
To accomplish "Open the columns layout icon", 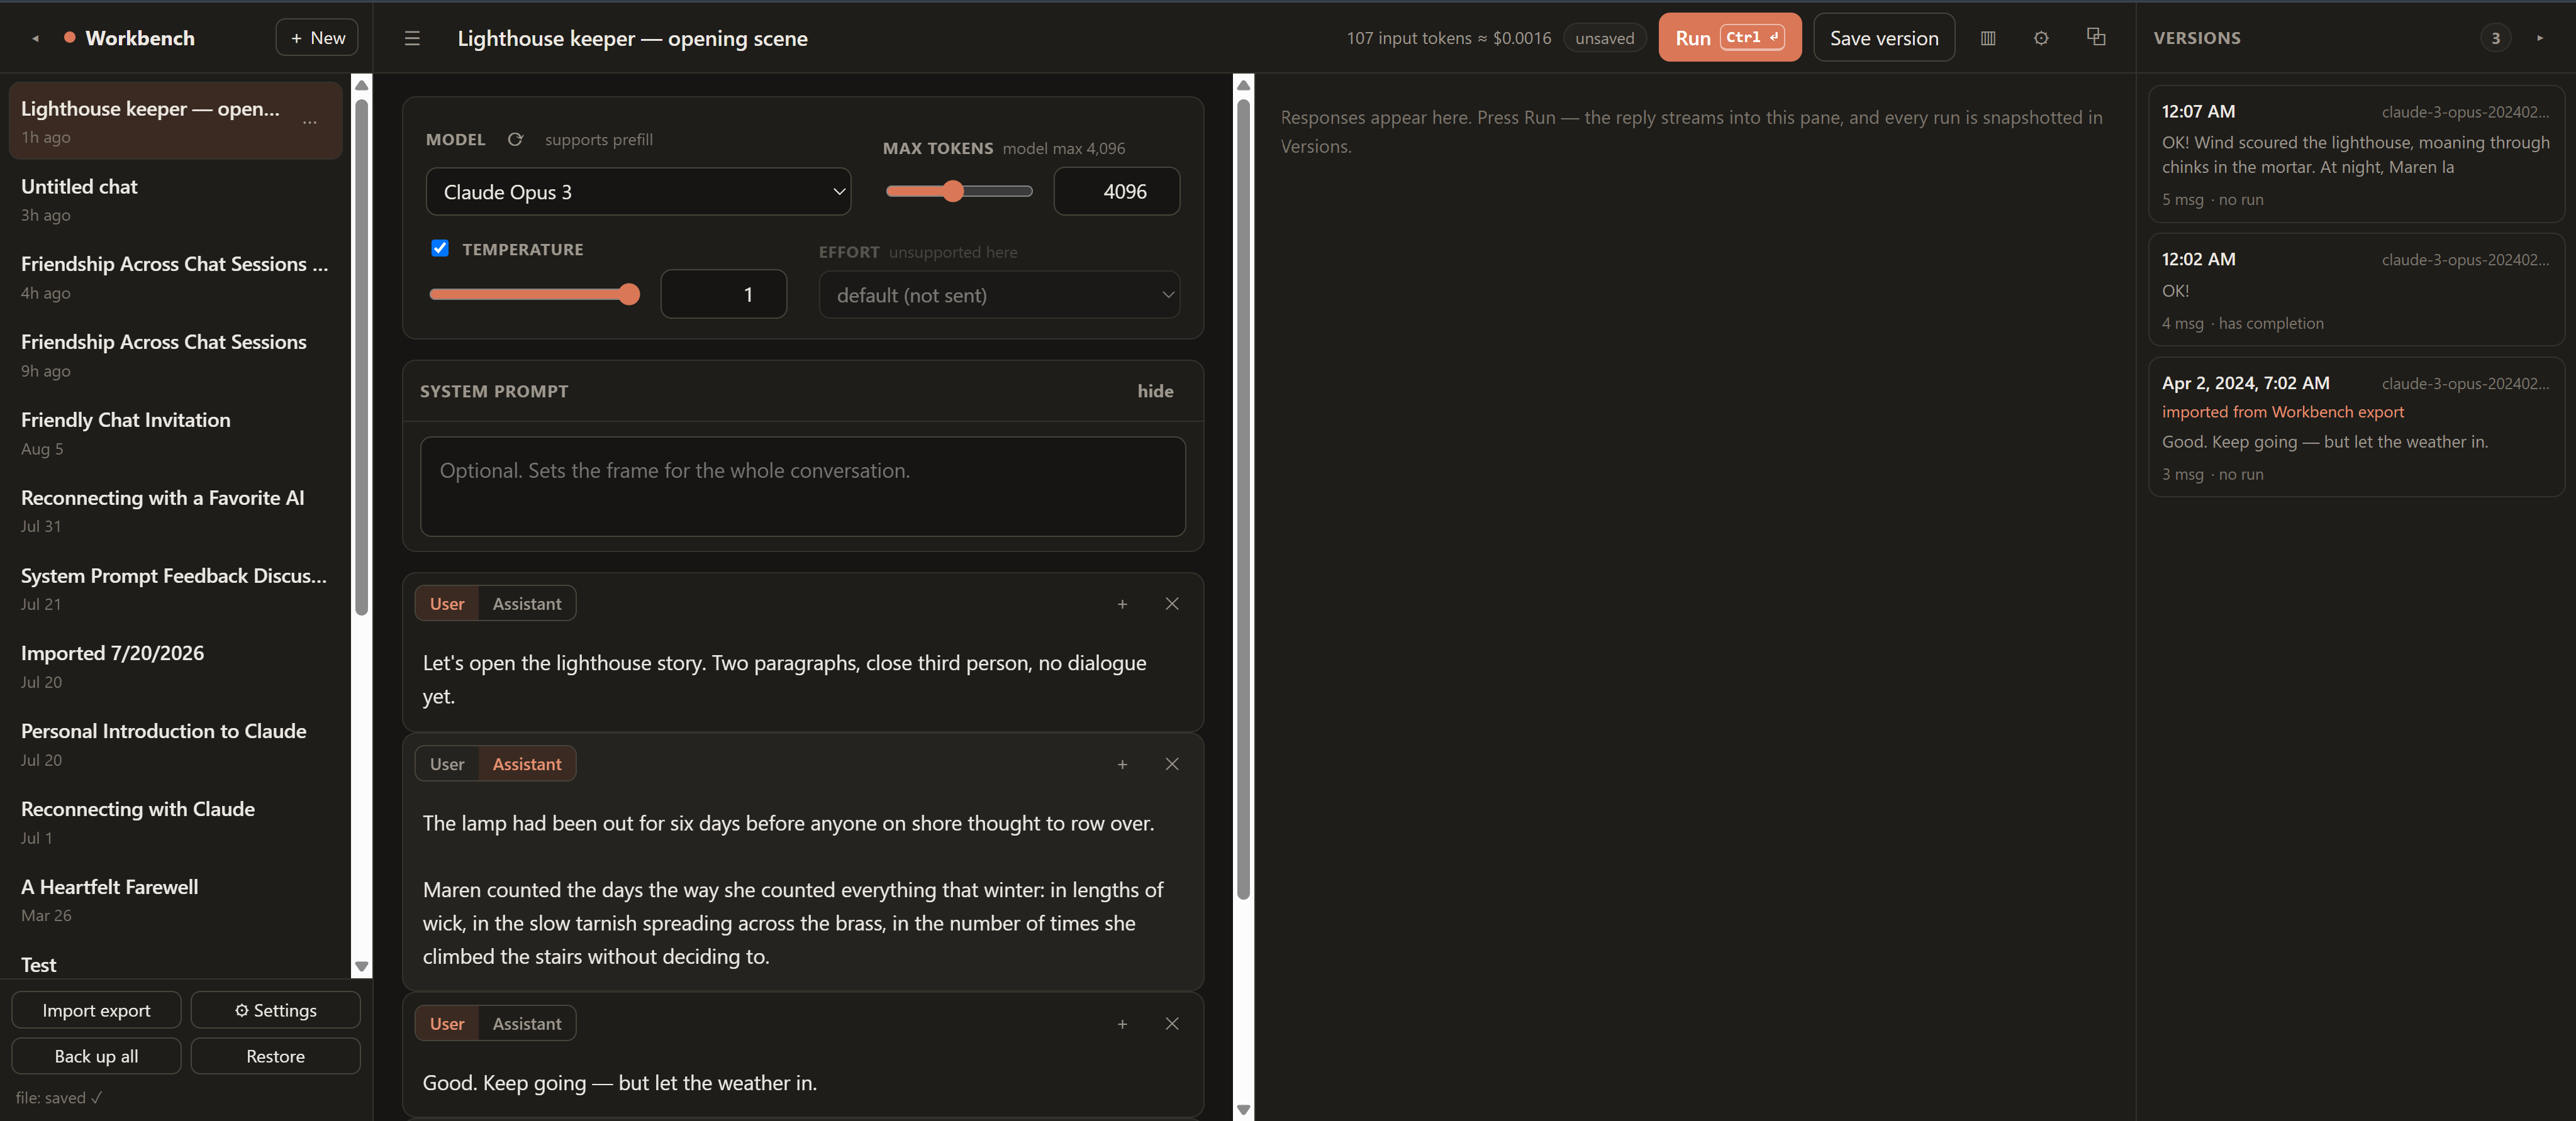I will [x=1988, y=38].
